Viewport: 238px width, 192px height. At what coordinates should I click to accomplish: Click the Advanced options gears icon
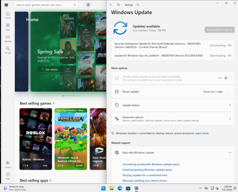point(117,119)
